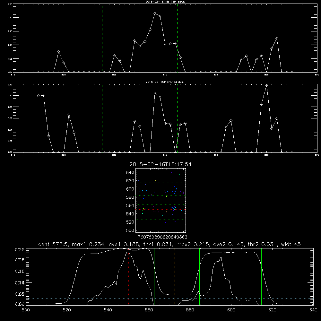Image resolution: width=321 pixels, height=321 pixels.
Task: Click the '560' x-axis label of the bottom plot
Action: click(x=149, y=310)
